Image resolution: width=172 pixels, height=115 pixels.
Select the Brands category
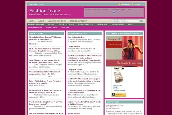[51, 24]
